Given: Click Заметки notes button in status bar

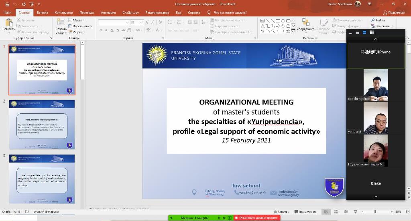Looking at the screenshot, I should click(x=281, y=212).
